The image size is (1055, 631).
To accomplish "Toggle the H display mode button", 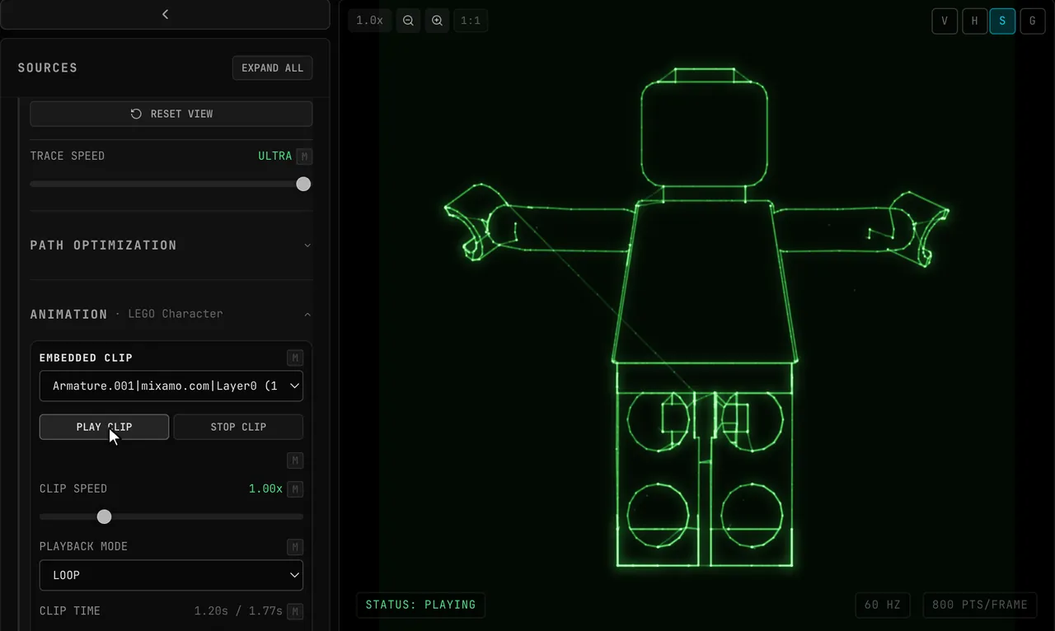I will 974,21.
